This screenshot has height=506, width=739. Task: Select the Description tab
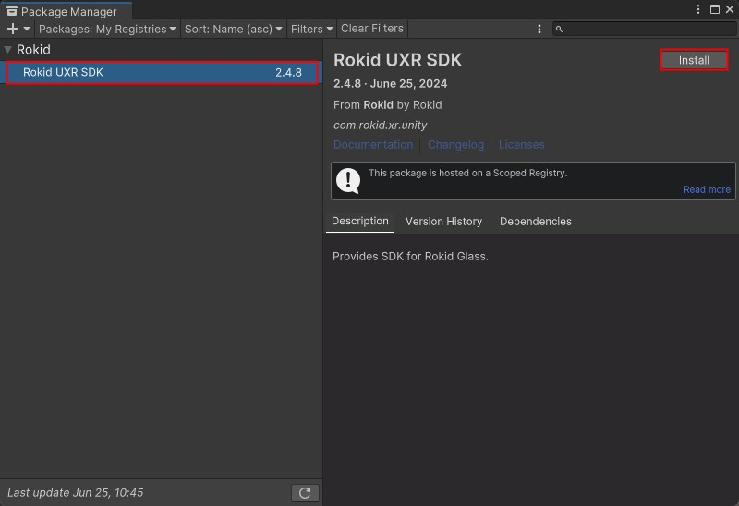(x=360, y=222)
